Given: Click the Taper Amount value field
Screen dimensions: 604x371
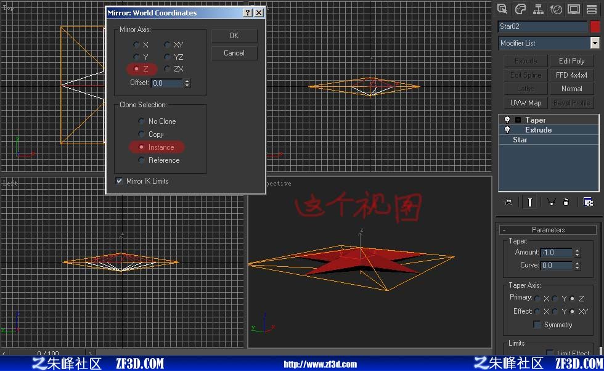Looking at the screenshot, I should pyautogui.click(x=557, y=252).
